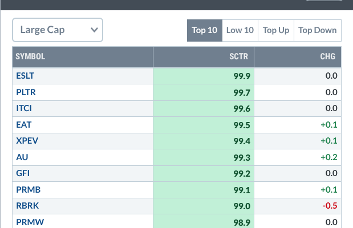Open the AU symbol link

coord(22,157)
